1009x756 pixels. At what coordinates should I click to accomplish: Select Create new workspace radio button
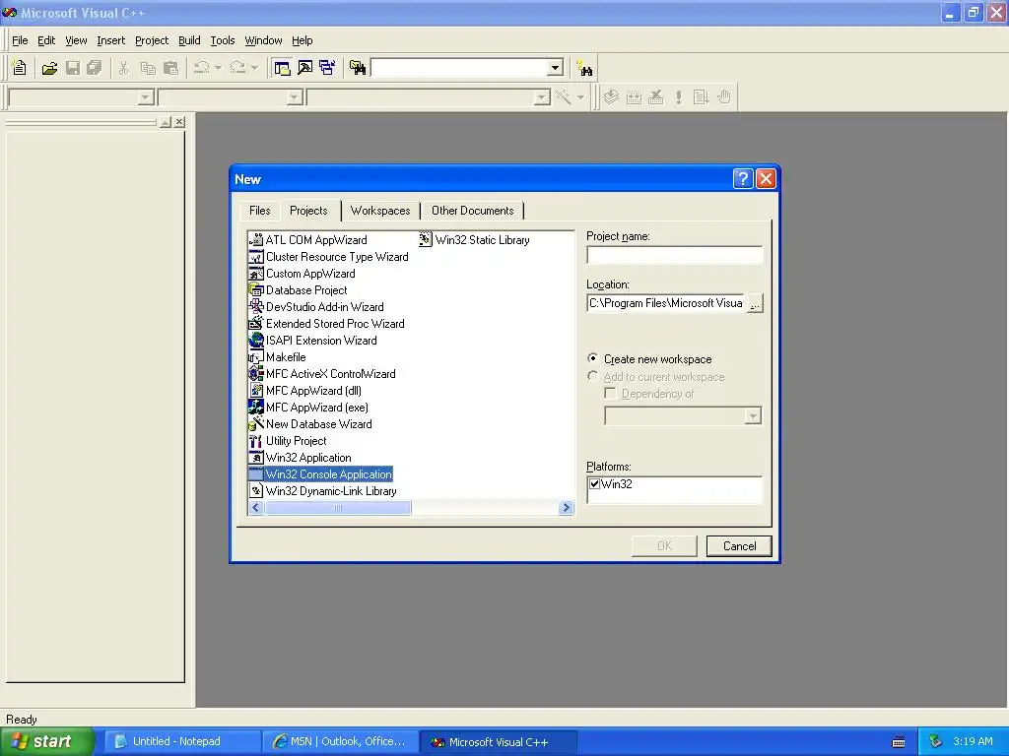[592, 358]
